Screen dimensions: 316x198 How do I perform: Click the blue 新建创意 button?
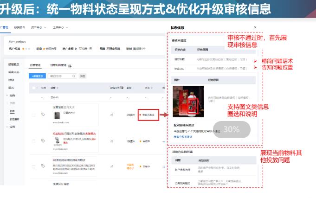click(x=38, y=76)
